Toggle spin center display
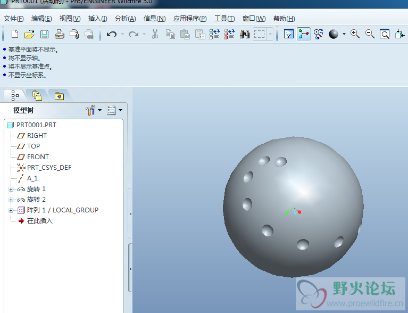 [304, 34]
